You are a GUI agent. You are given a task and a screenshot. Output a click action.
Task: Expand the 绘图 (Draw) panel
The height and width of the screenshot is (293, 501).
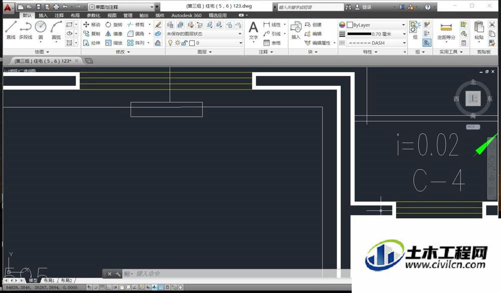[42, 52]
